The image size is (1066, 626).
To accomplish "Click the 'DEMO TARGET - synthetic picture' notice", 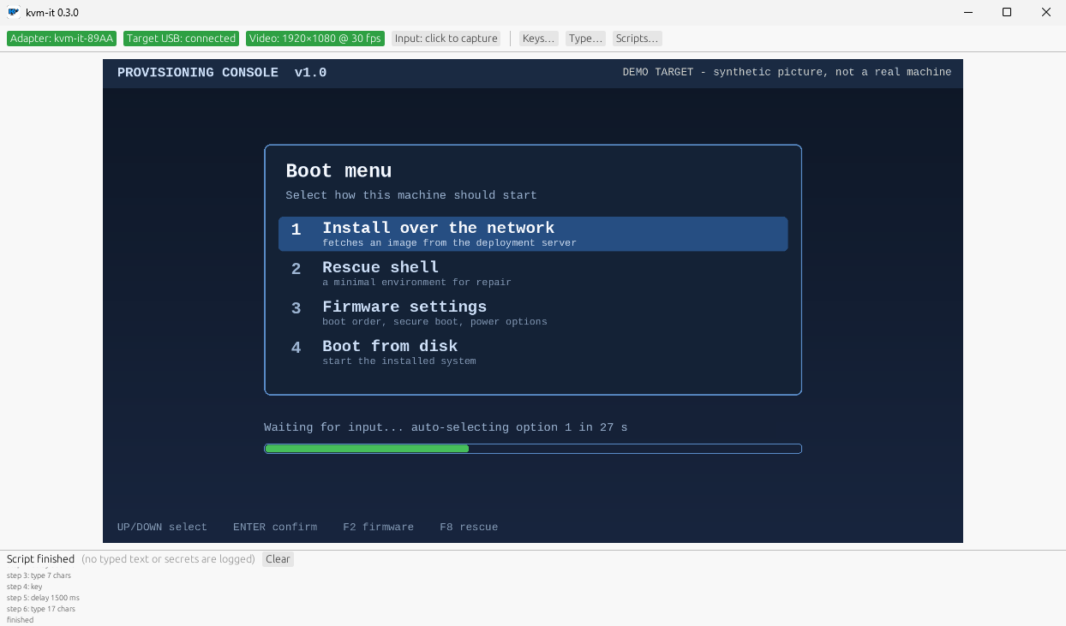I will 787,73.
